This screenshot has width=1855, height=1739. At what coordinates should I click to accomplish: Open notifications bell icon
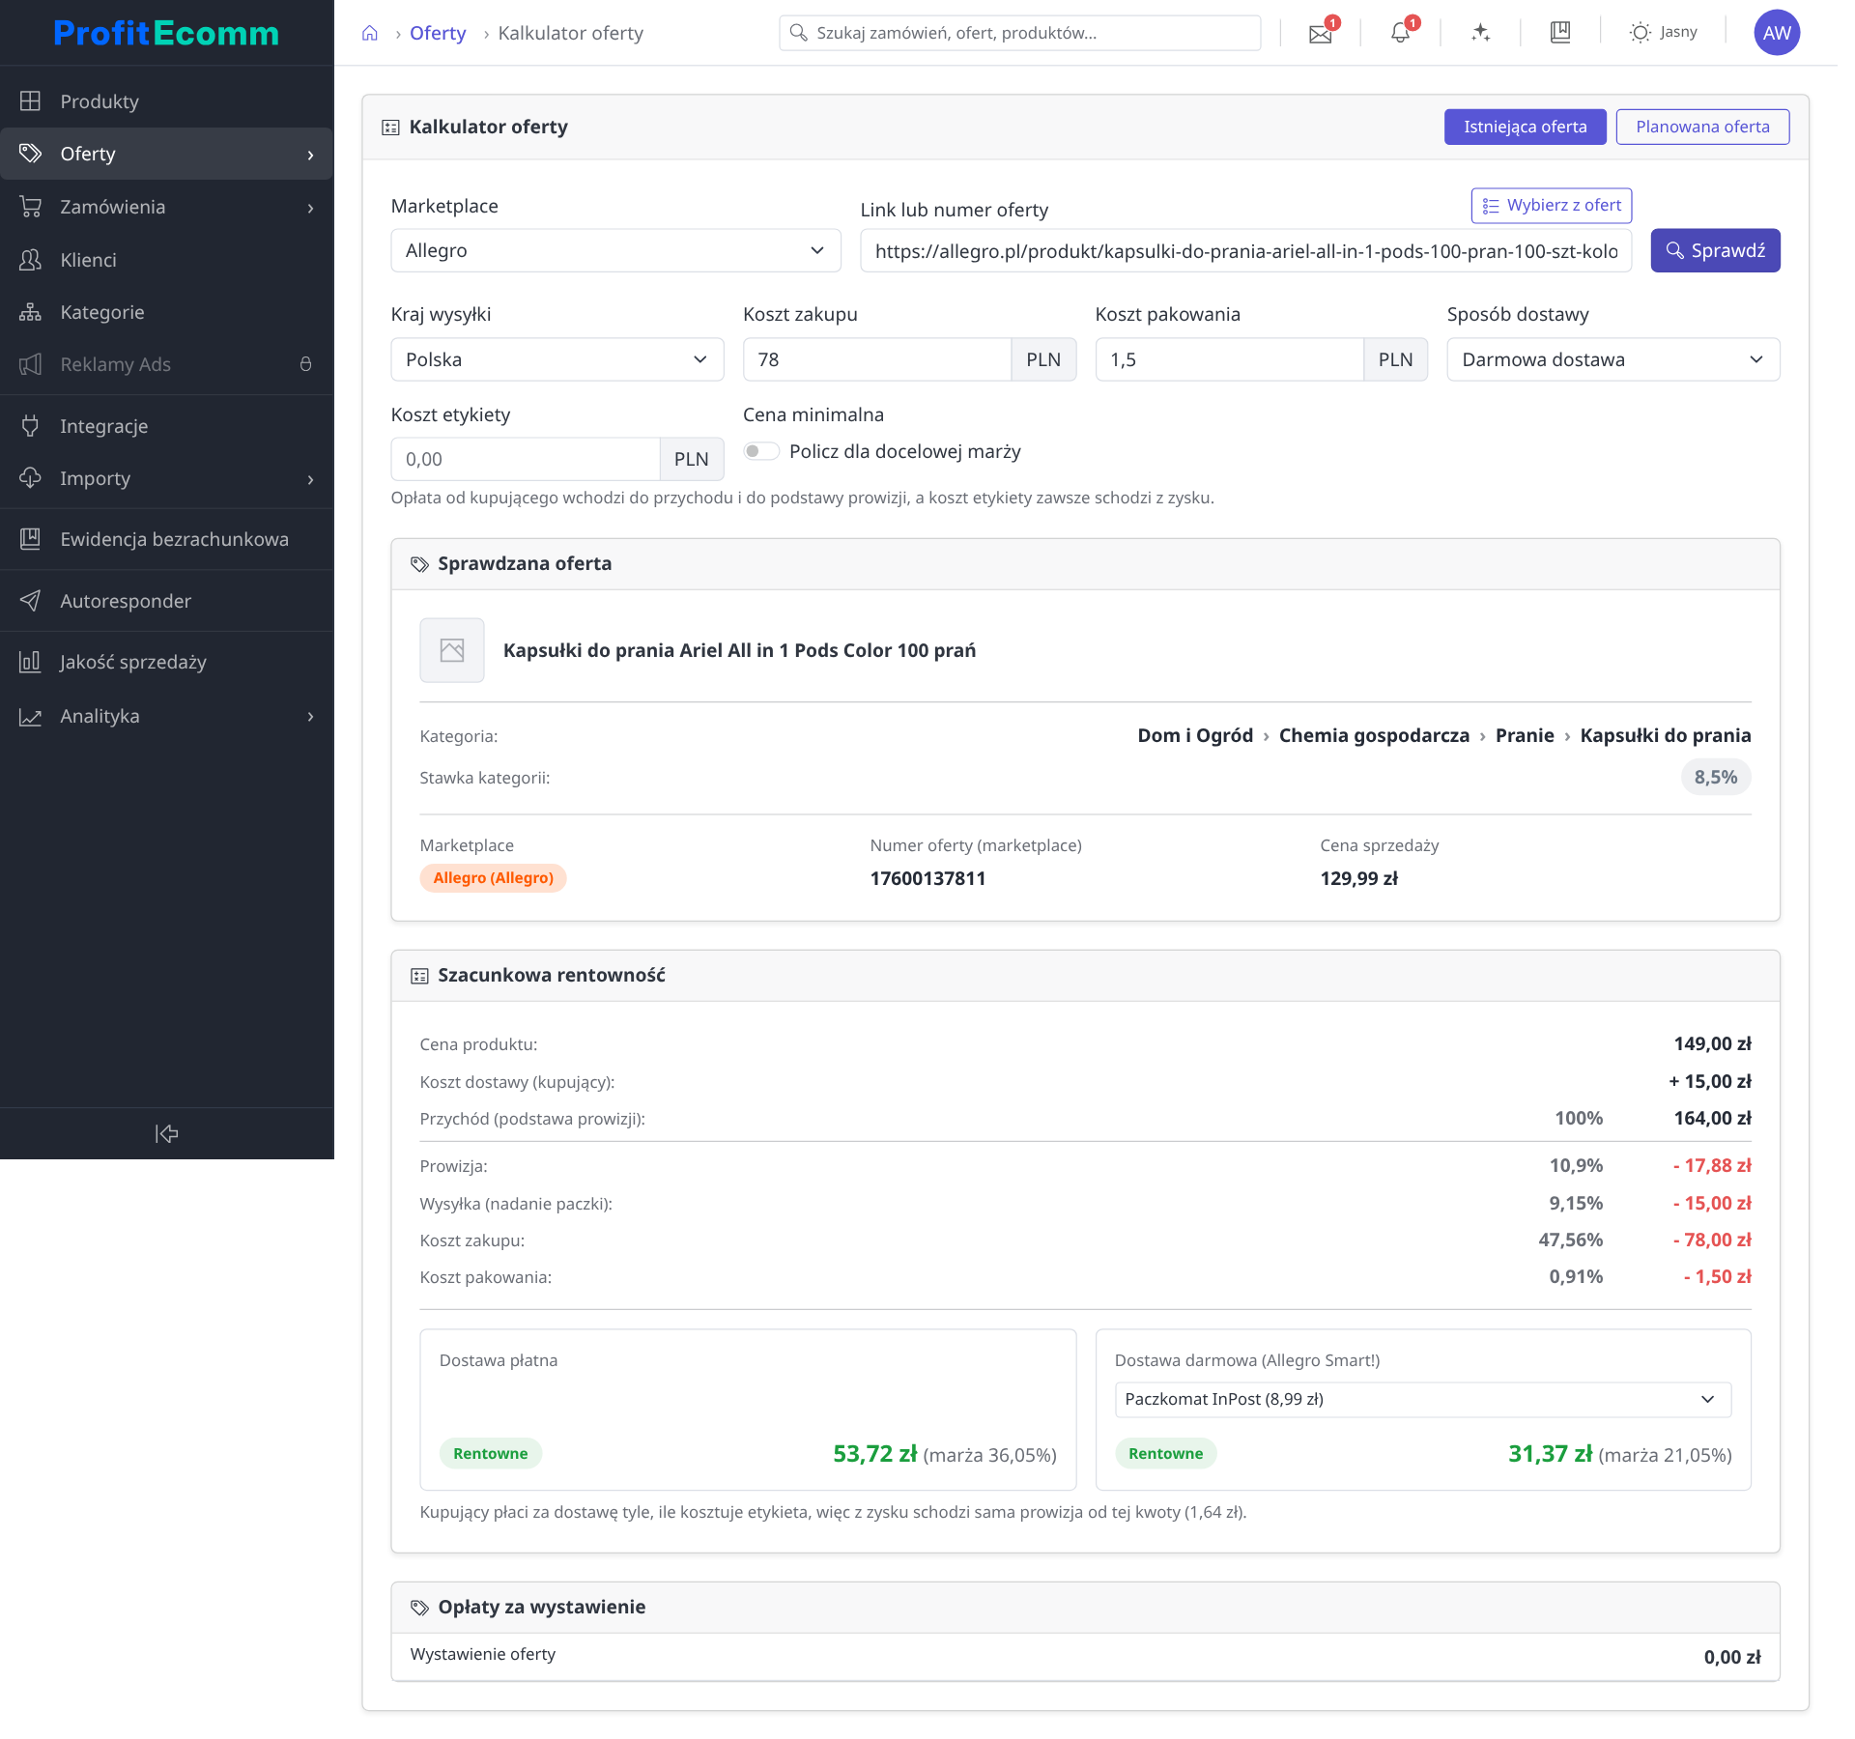click(1400, 34)
